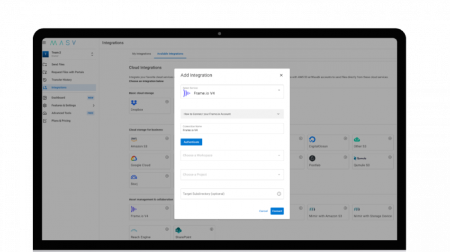
Task: Open Plans & Pricing in the sidebar
Action: [61, 121]
